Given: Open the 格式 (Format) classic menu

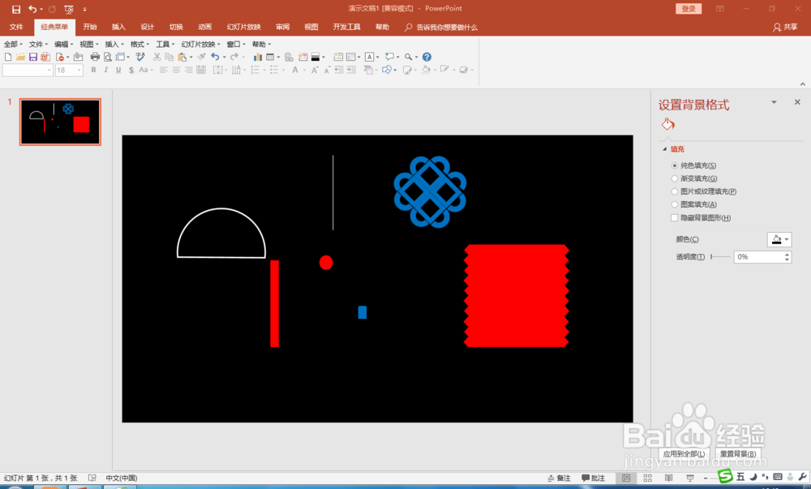Looking at the screenshot, I should pos(139,44).
